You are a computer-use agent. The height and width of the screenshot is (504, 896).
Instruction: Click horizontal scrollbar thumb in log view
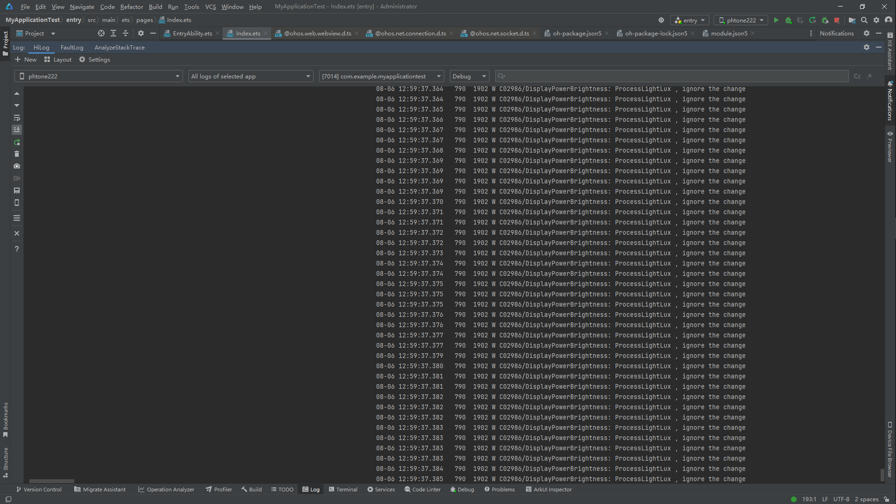51,481
